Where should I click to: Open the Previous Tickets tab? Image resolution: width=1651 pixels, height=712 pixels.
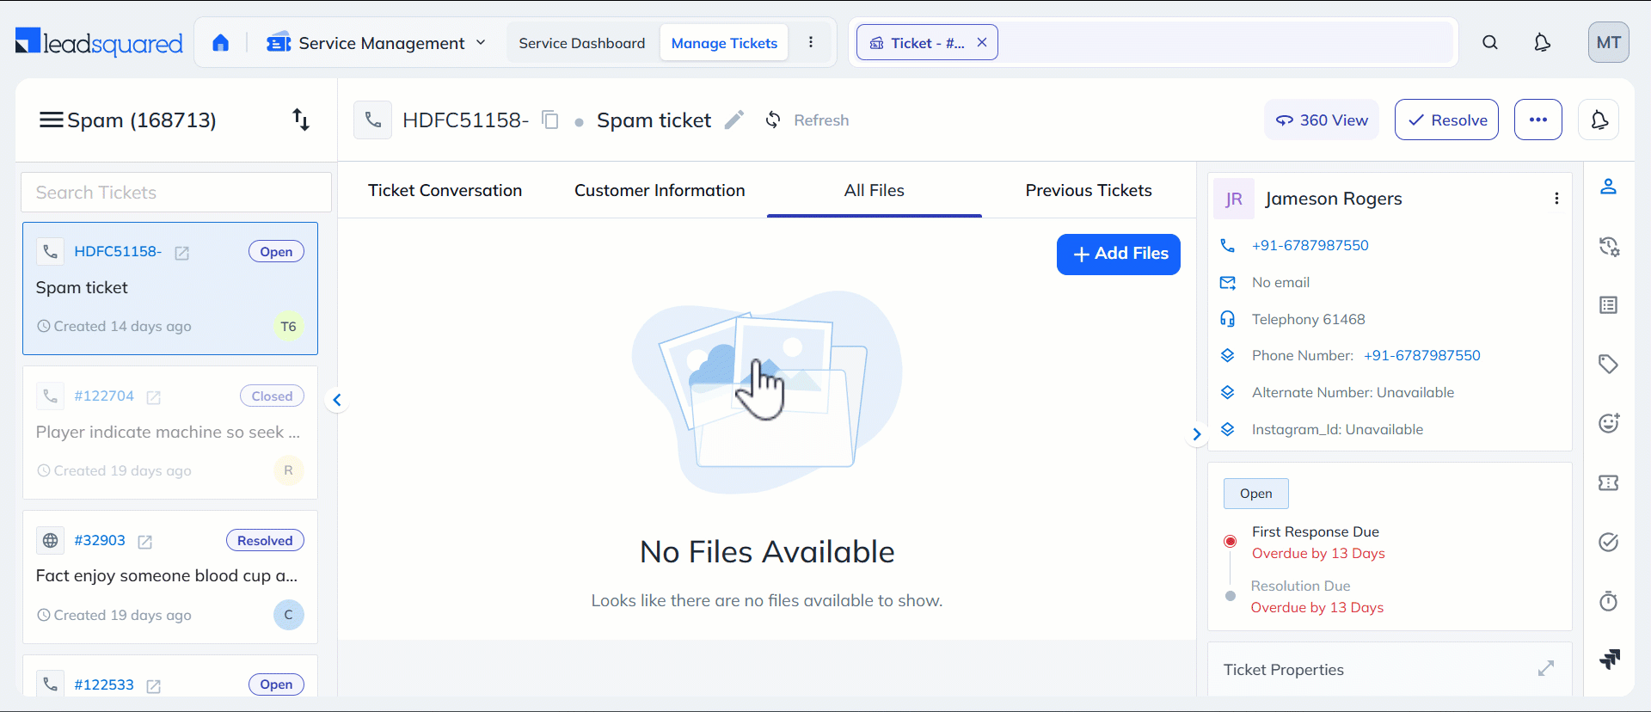[1088, 191]
